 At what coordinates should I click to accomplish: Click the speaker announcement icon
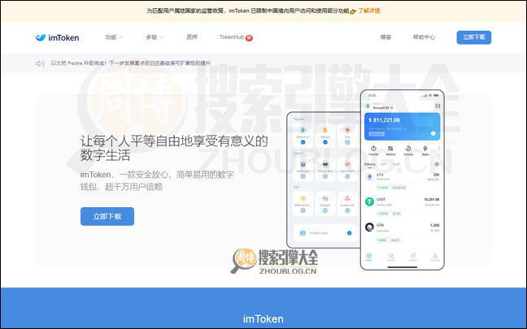40,63
